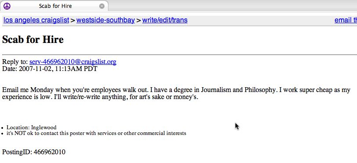This screenshot has height=163, width=357.
Task: Click the peace sign favicon in tab
Action: [x=7, y=6]
